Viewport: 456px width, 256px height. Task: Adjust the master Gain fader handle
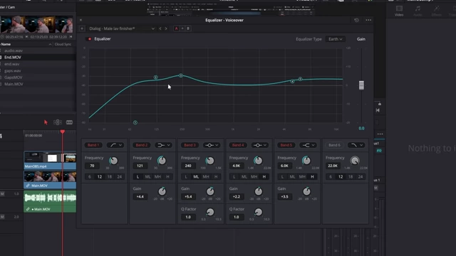pos(361,85)
